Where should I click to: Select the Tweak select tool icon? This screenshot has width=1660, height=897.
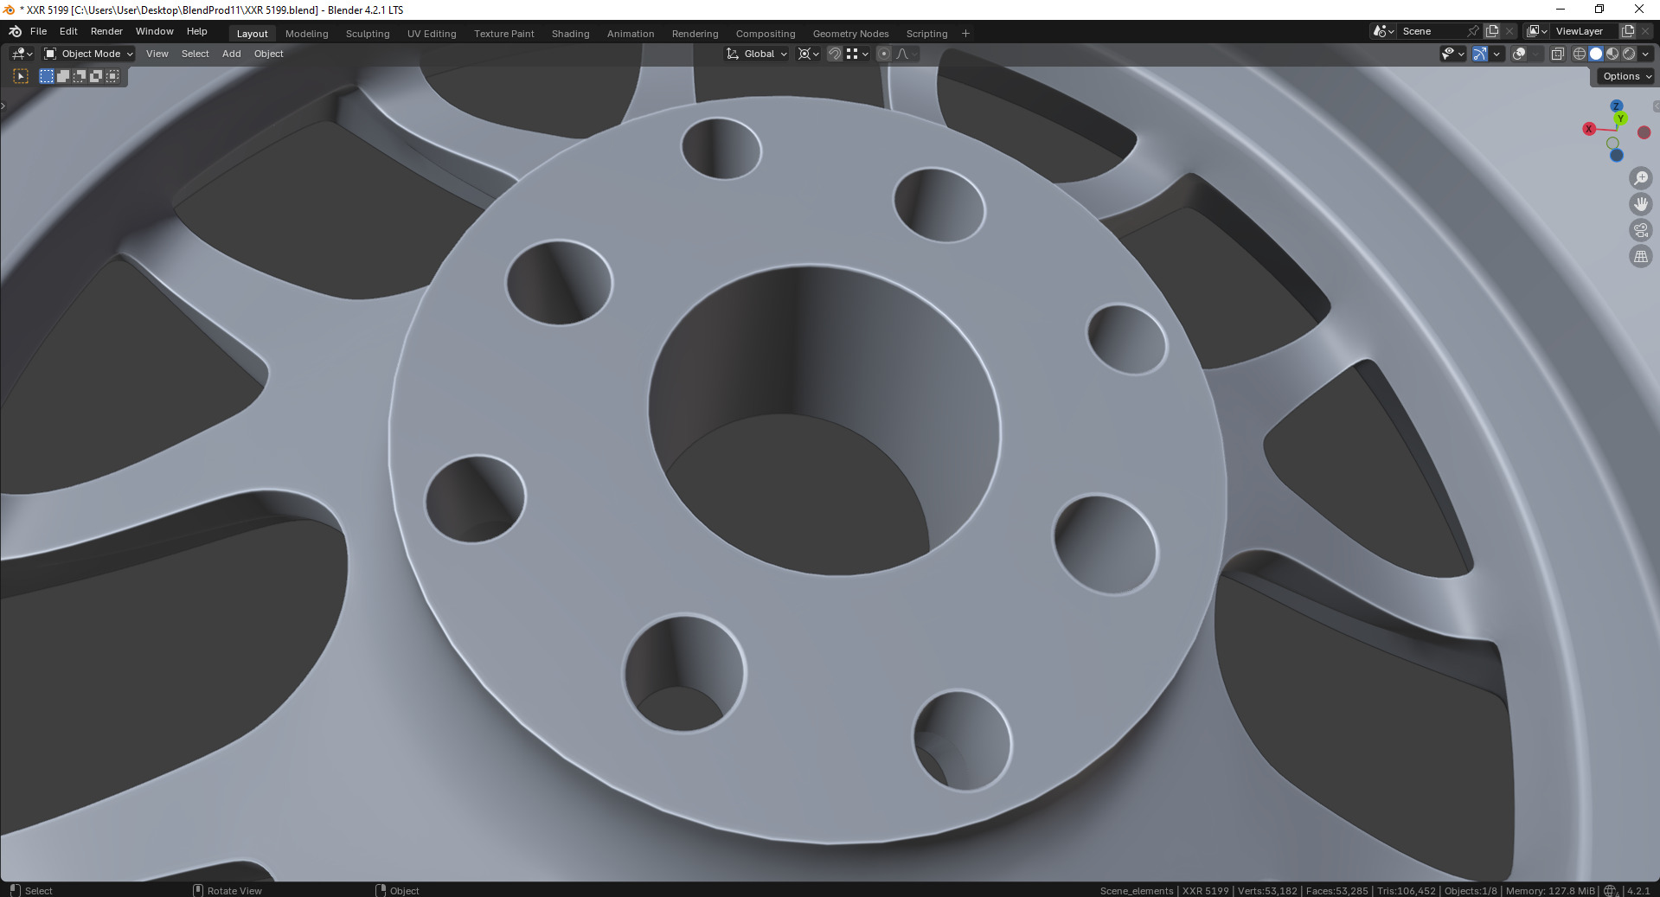[21, 76]
